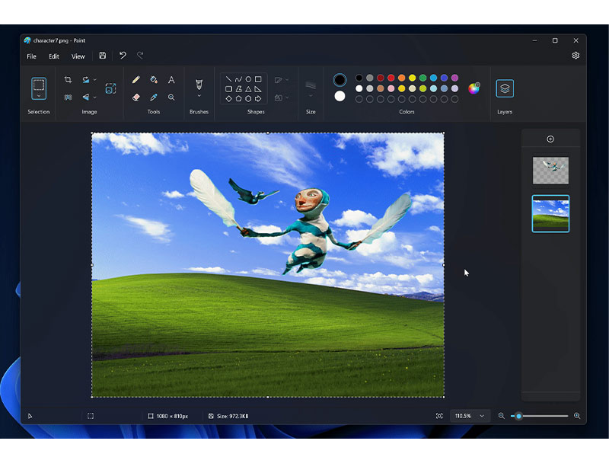Expand the Selection options chevron
This screenshot has width=609, height=457.
point(39,96)
